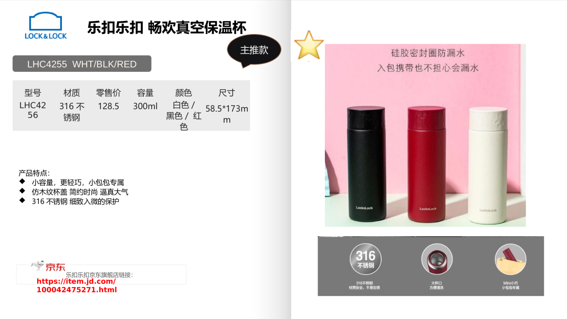This screenshot has height=319, width=567.
Task: Click the 316 不锈钢 circular badge
Action: click(x=365, y=259)
